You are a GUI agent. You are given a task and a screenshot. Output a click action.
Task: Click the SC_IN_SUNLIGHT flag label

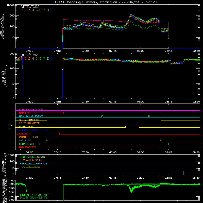point(29,120)
